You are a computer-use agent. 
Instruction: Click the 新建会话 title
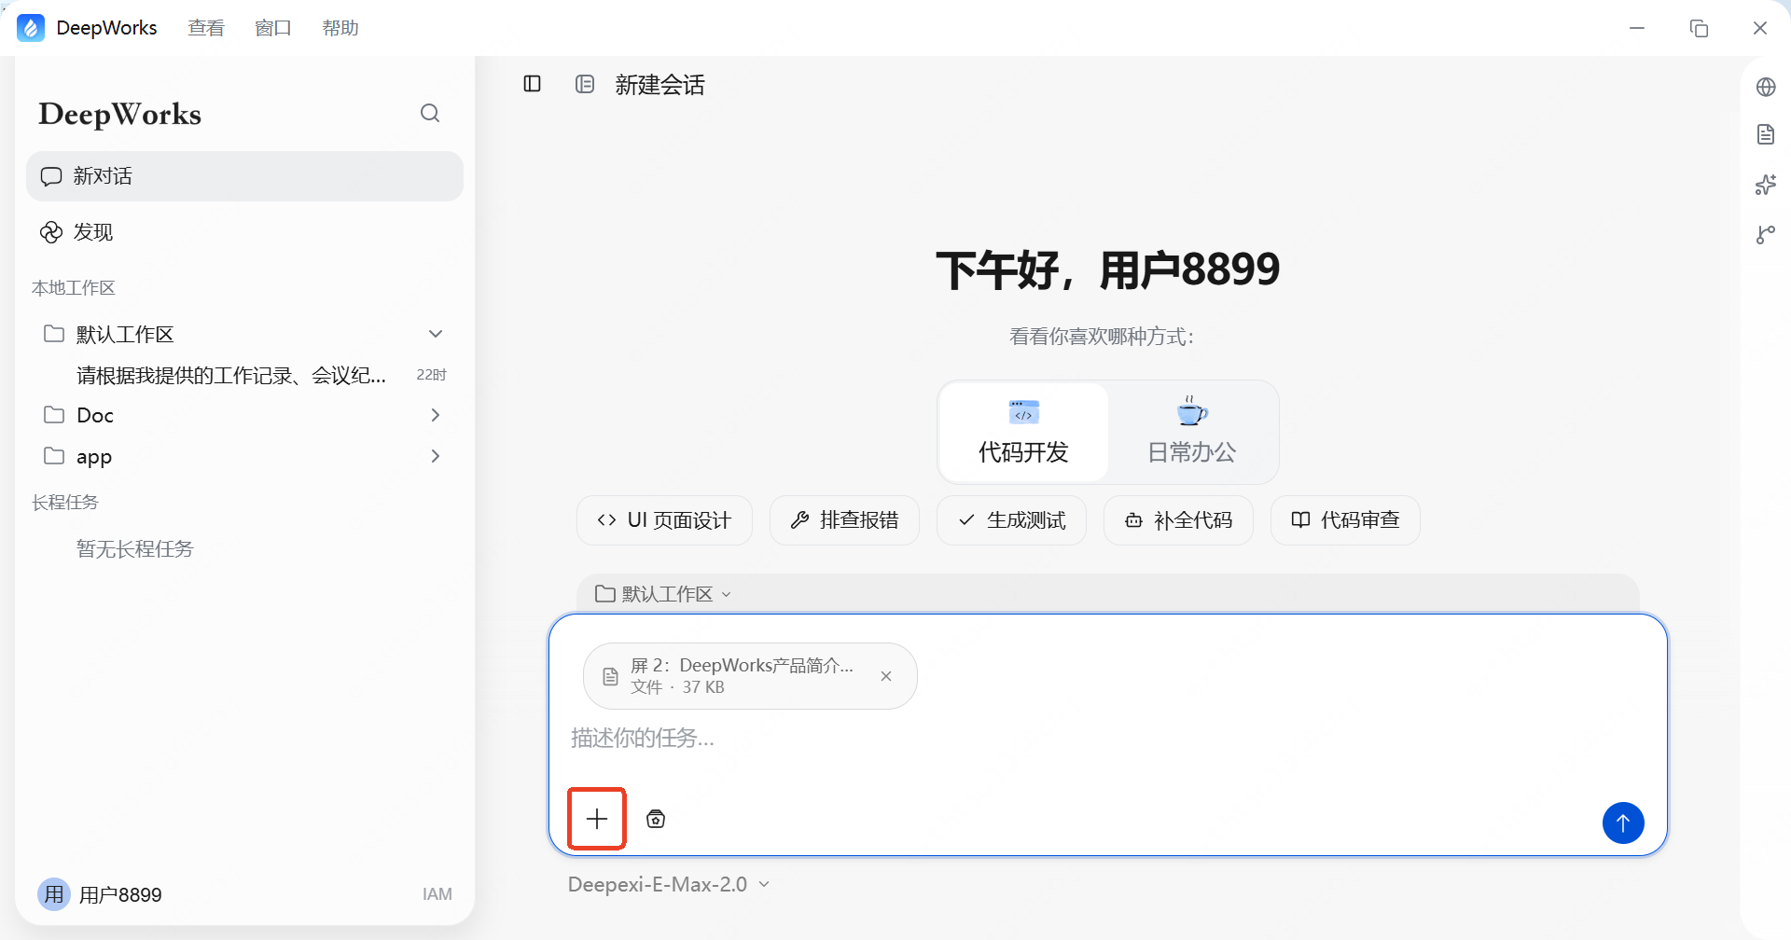pyautogui.click(x=660, y=85)
